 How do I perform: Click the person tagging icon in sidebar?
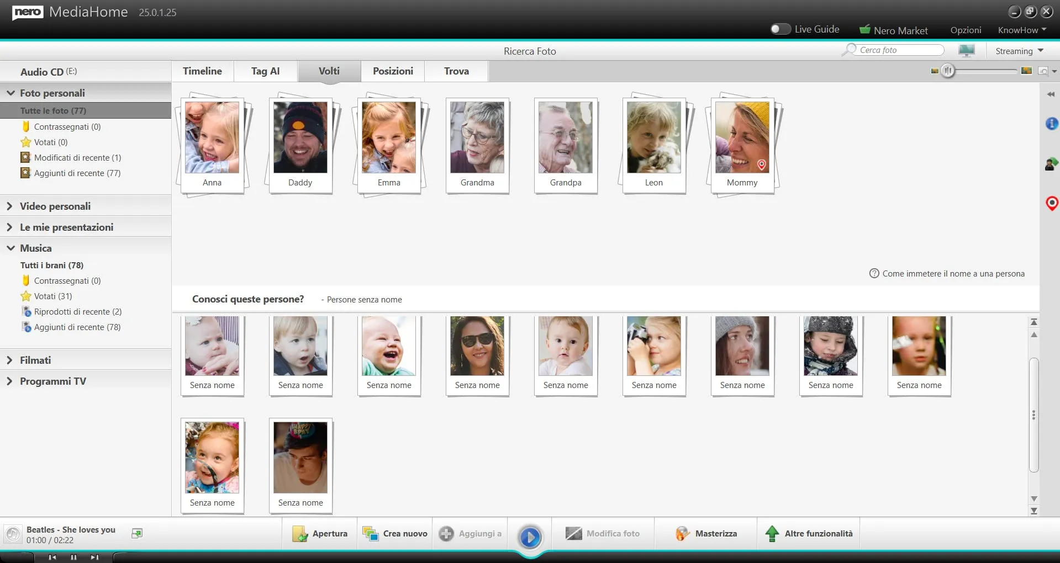click(x=1051, y=164)
